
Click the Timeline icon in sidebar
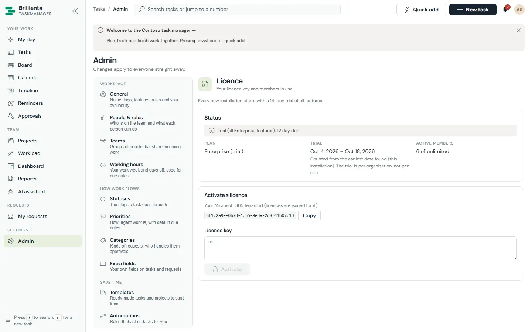11,90
